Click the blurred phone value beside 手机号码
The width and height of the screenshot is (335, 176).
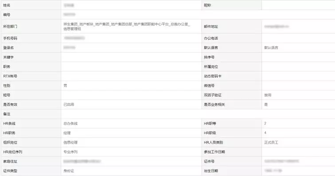74,38
